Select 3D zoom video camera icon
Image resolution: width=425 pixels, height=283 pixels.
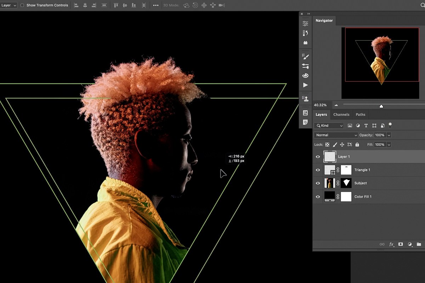tap(222, 5)
